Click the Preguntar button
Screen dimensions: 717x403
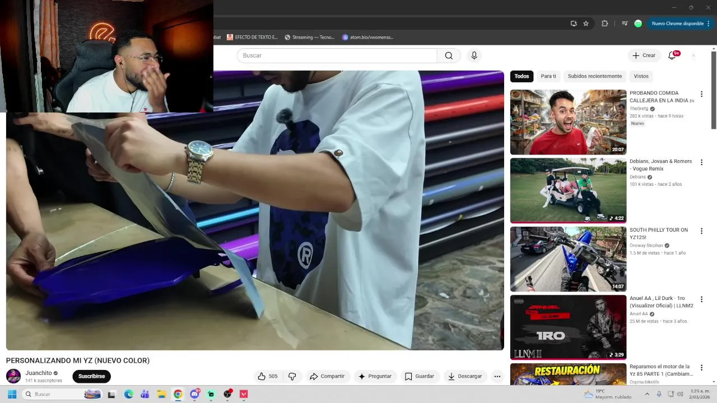375,376
